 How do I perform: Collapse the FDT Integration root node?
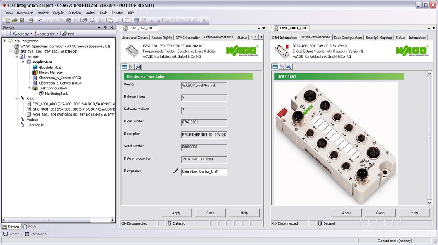(4, 41)
